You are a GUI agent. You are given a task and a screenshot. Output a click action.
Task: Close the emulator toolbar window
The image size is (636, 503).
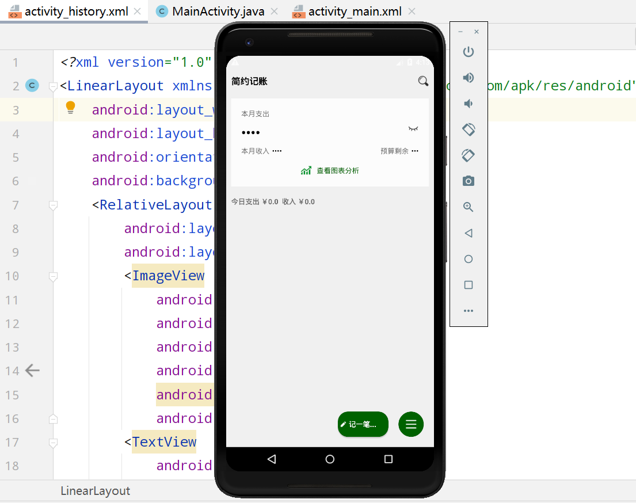tap(477, 32)
